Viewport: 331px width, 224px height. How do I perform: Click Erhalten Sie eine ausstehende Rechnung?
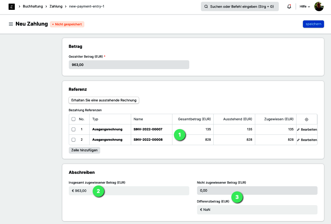tap(104, 100)
